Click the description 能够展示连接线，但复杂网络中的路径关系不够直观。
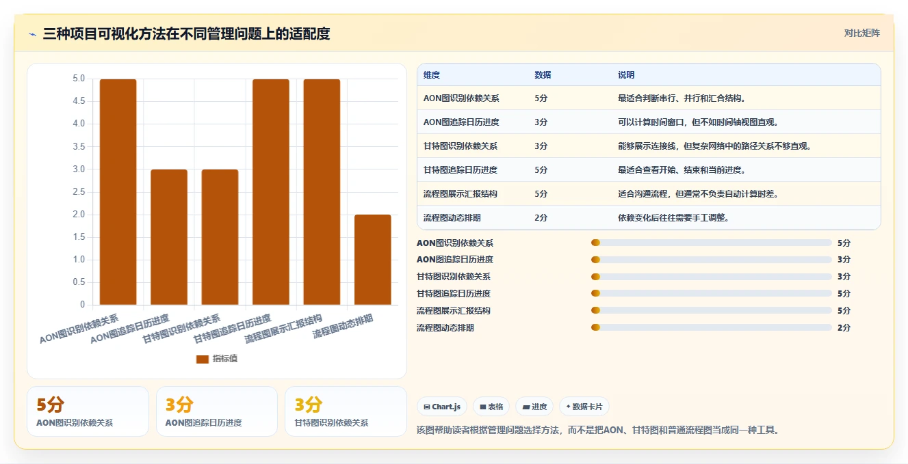 715,146
